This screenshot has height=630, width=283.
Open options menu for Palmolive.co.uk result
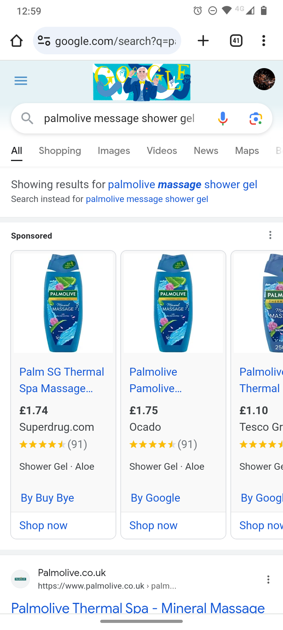click(268, 579)
